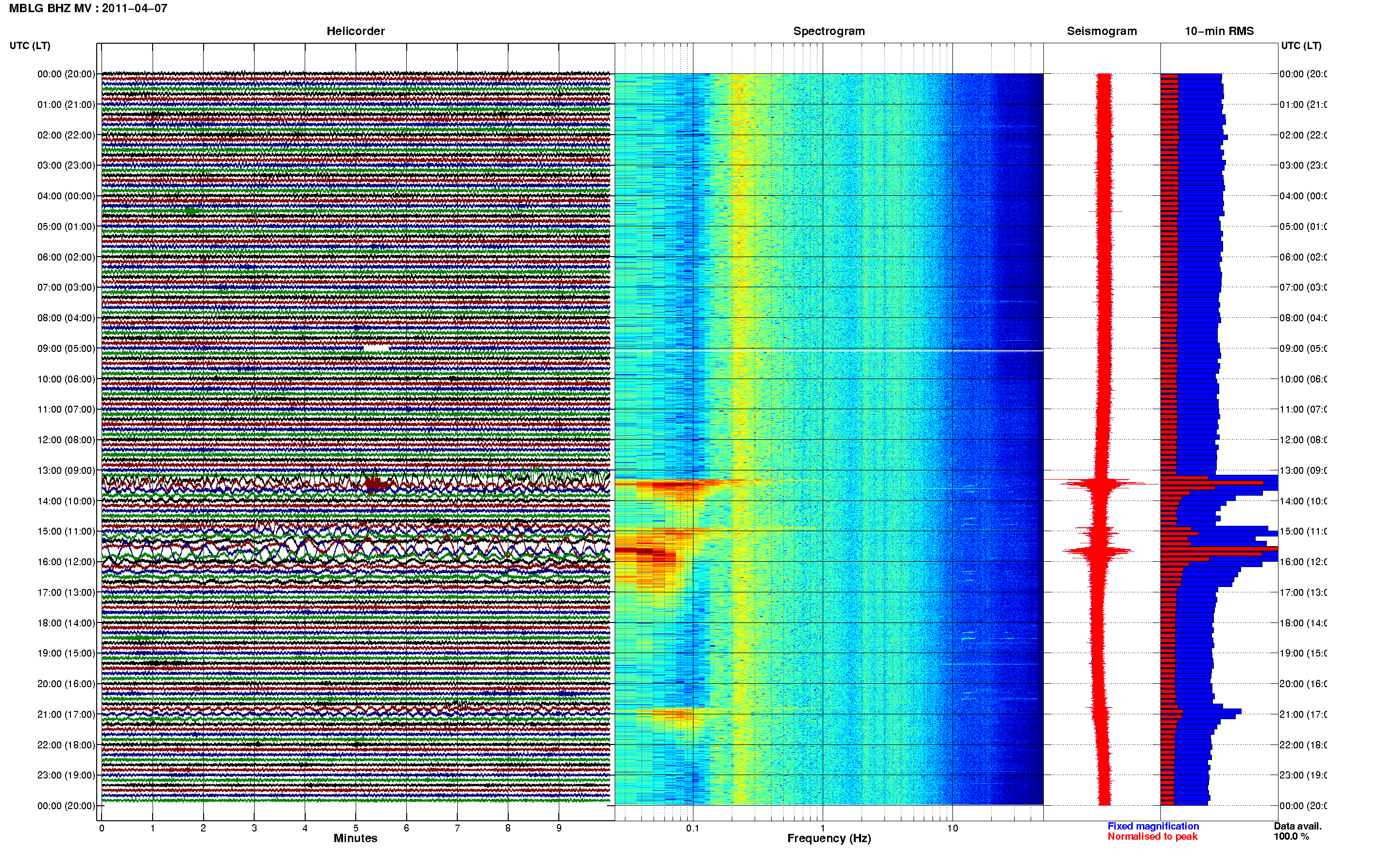1382x864 pixels.
Task: Click the left '18:00 (14:00)' time label
Action: point(66,623)
